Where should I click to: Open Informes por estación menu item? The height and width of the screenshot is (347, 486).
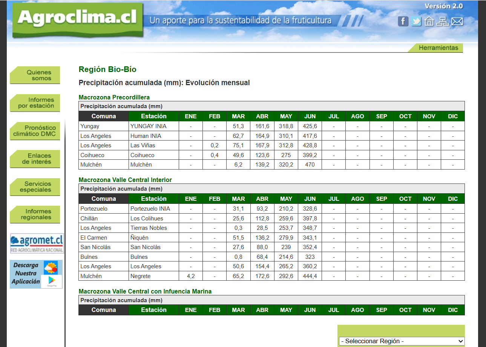[x=35, y=103]
